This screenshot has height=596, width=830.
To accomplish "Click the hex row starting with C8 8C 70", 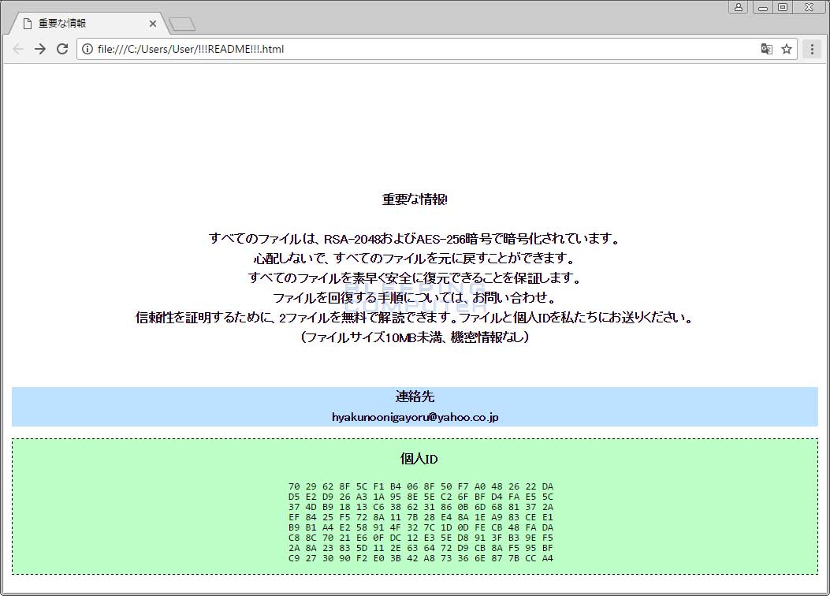I will pyautogui.click(x=421, y=538).
